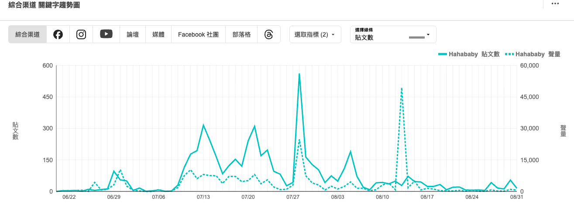Click the 07/27 peak on solid line
The width and height of the screenshot is (574, 208).
pyautogui.click(x=299, y=74)
